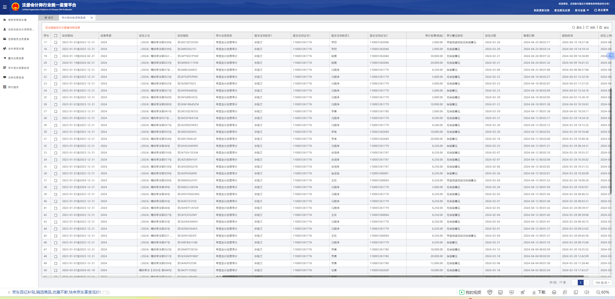Viewport: 615px width, 299px height.
Task: Open 审计报告报备验证 in the sidebar
Action: pyautogui.click(x=18, y=68)
